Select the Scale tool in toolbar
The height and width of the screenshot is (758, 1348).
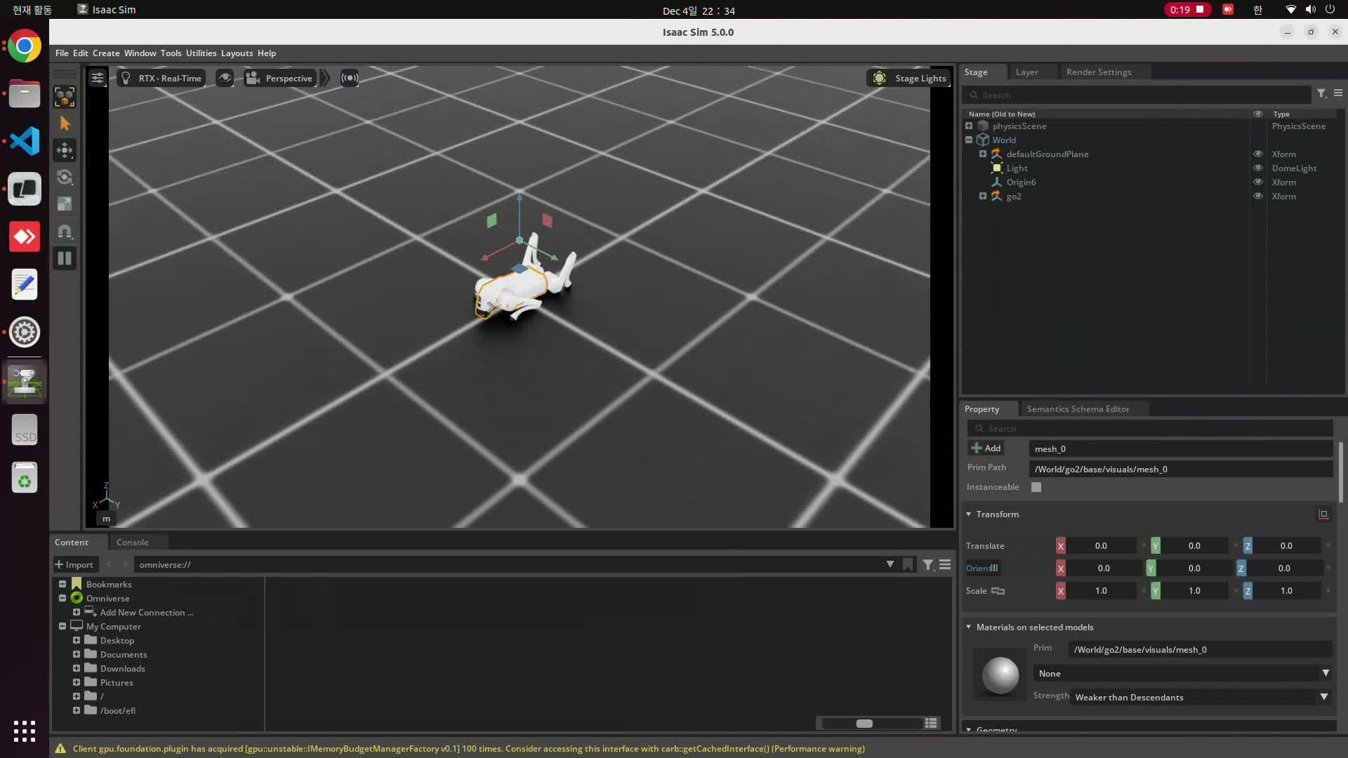(65, 204)
